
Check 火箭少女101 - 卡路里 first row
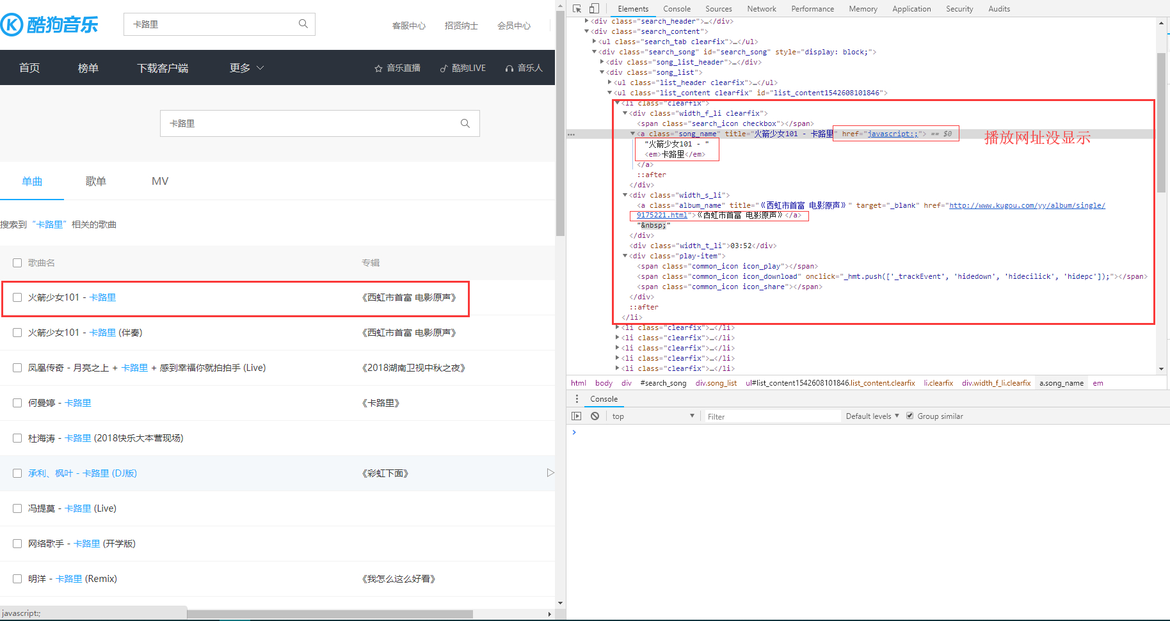click(17, 297)
